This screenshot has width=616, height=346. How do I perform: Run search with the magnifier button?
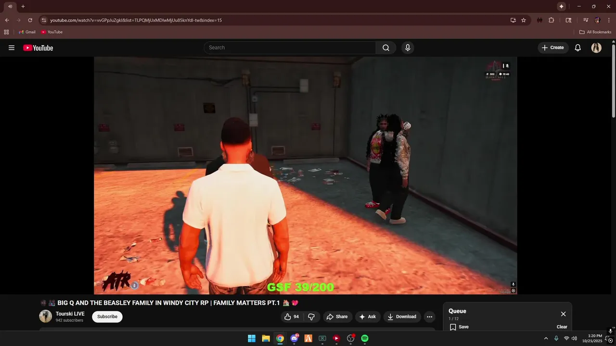tap(386, 48)
